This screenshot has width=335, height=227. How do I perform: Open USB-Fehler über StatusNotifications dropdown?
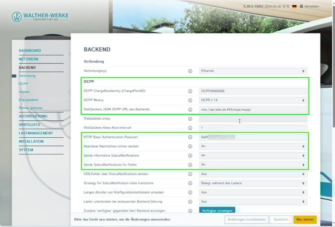point(253,174)
